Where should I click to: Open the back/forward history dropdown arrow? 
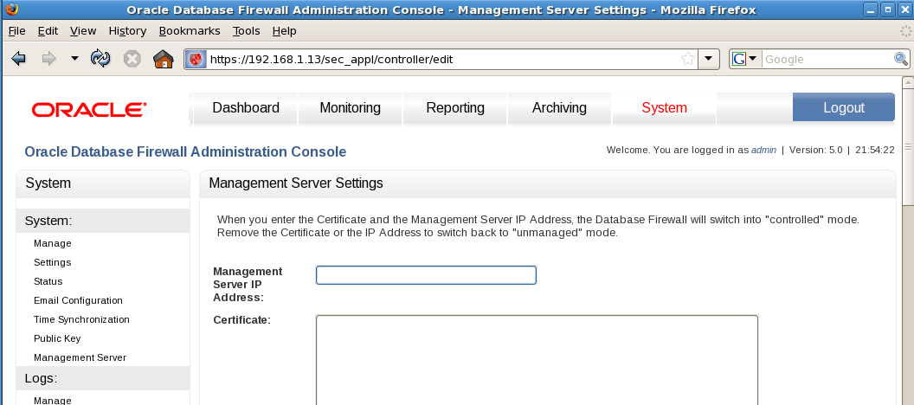[74, 59]
